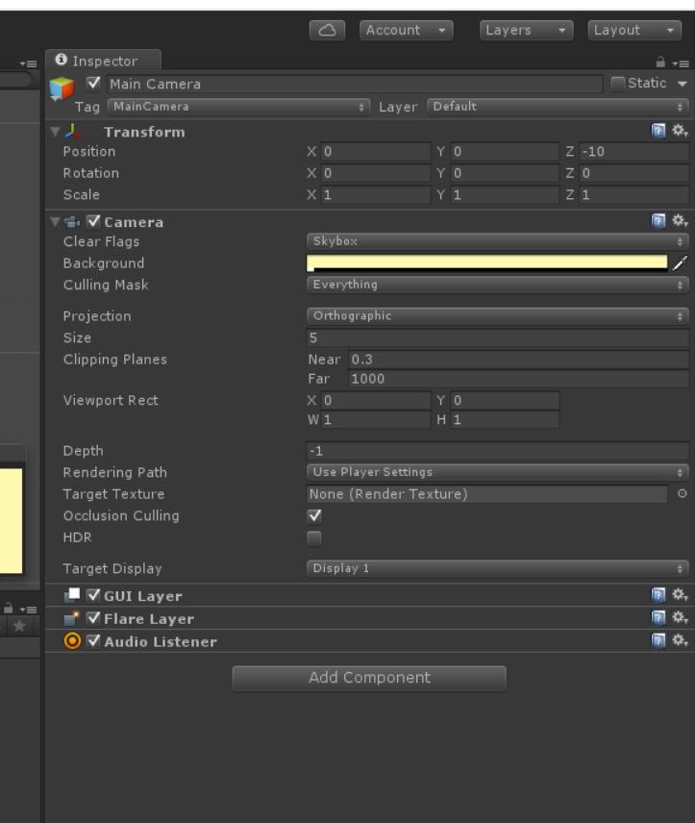The height and width of the screenshot is (823, 695).
Task: Open Camera gear settings menu
Action: point(680,221)
